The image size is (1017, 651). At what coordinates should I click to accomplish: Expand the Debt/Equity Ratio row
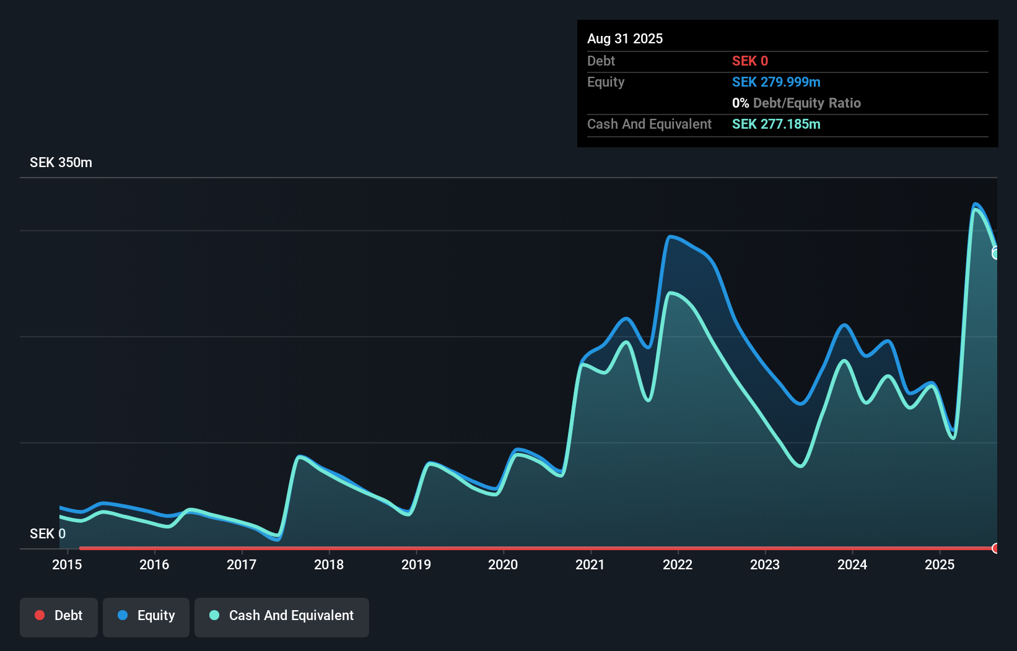797,103
